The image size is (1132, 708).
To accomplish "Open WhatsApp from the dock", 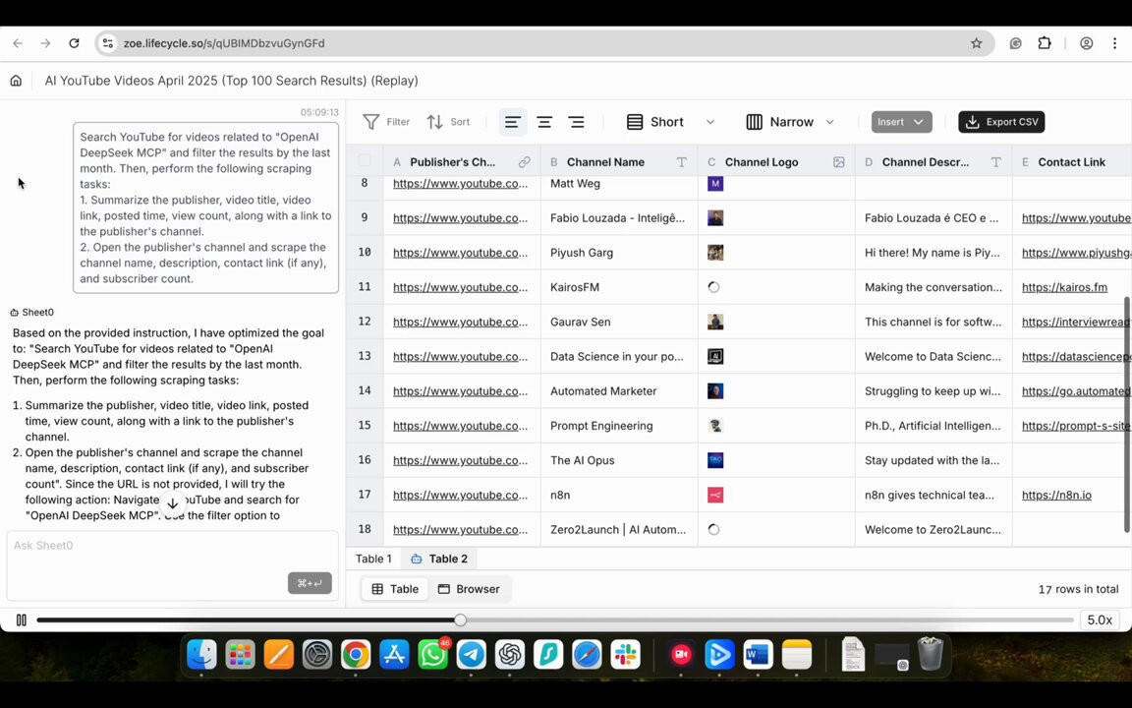I will (x=432, y=655).
